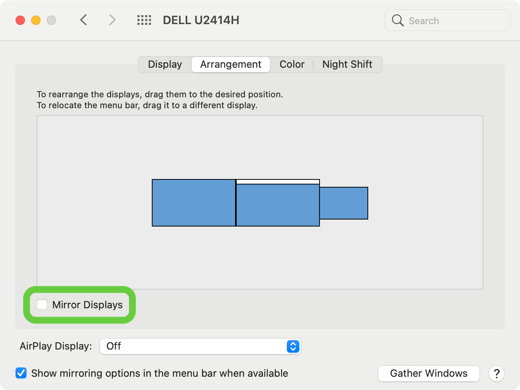Close the window with the red button

pyautogui.click(x=20, y=20)
